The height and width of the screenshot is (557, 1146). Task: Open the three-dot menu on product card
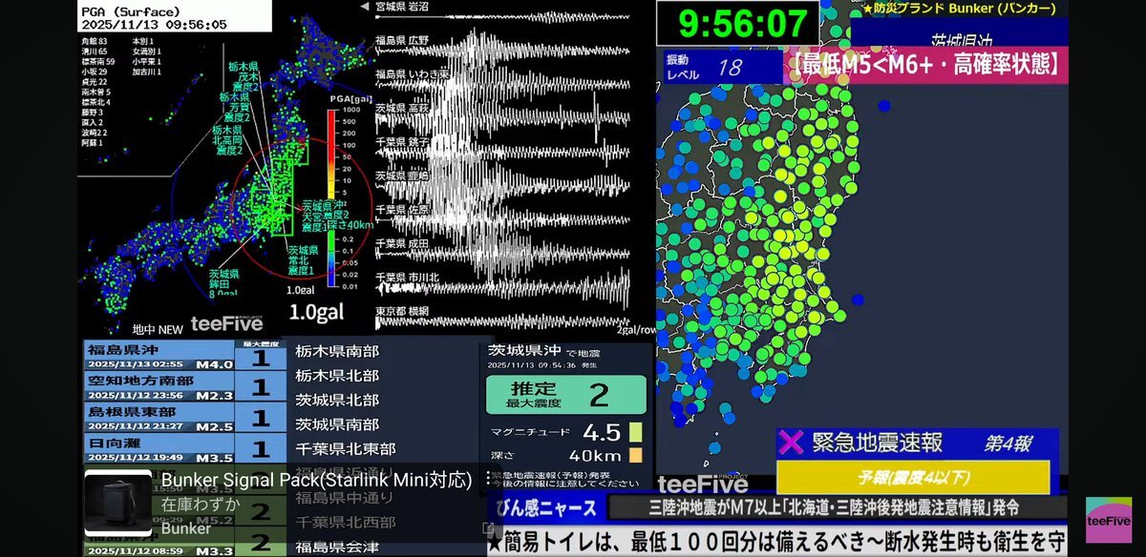486,479
